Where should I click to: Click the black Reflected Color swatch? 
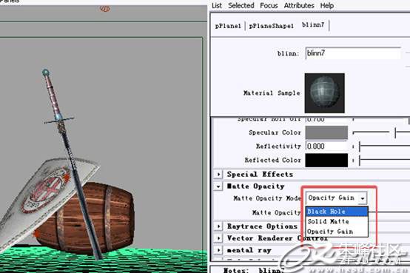[x=326, y=160]
